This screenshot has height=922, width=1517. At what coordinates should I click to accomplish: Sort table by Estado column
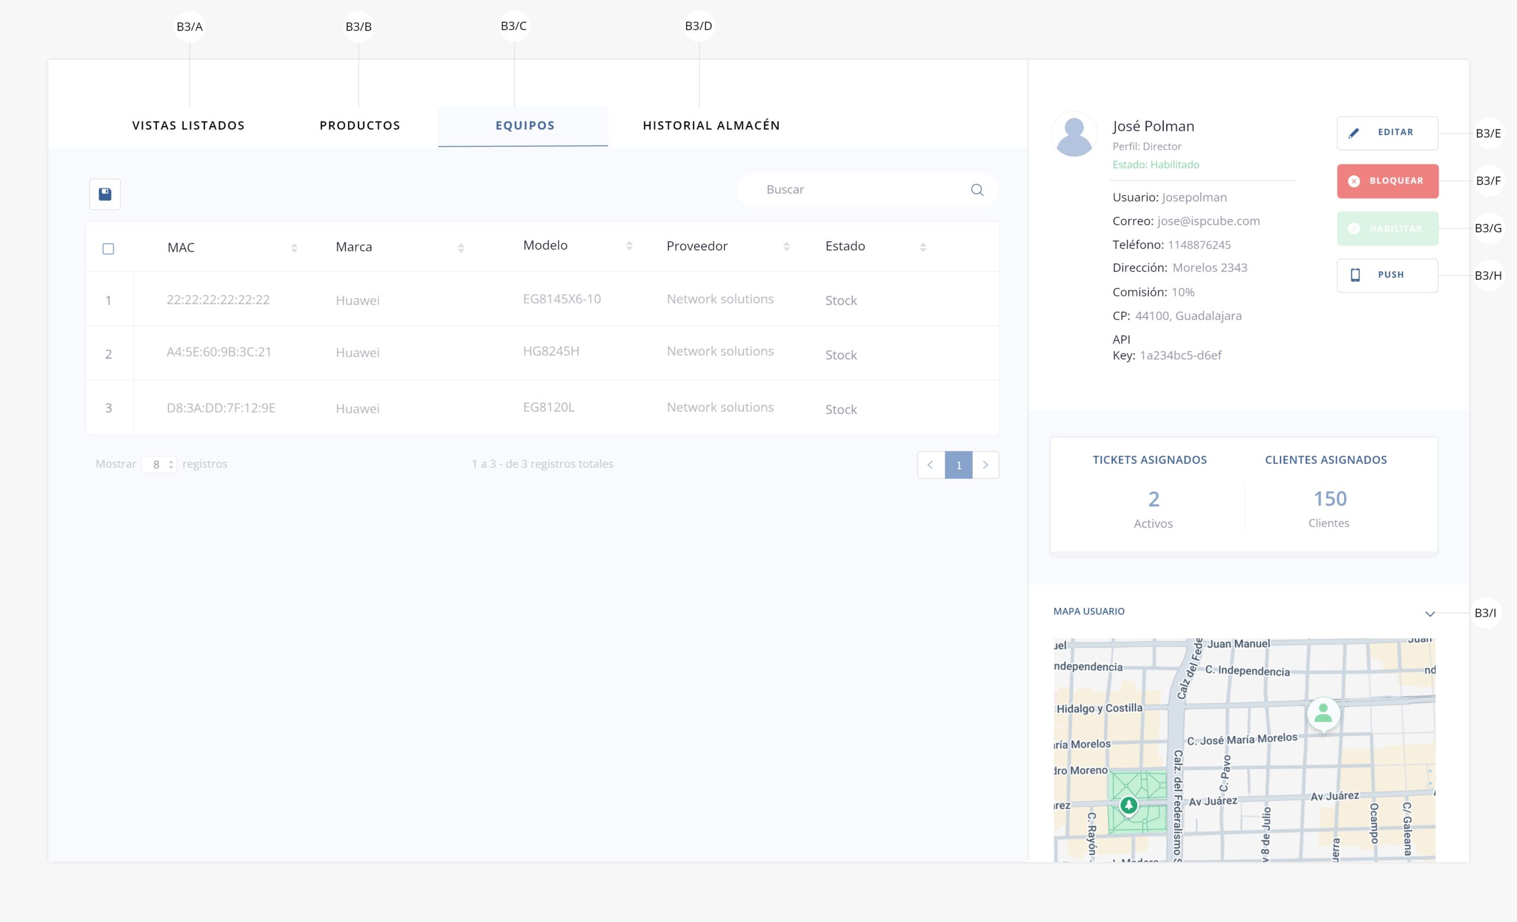[x=922, y=247]
